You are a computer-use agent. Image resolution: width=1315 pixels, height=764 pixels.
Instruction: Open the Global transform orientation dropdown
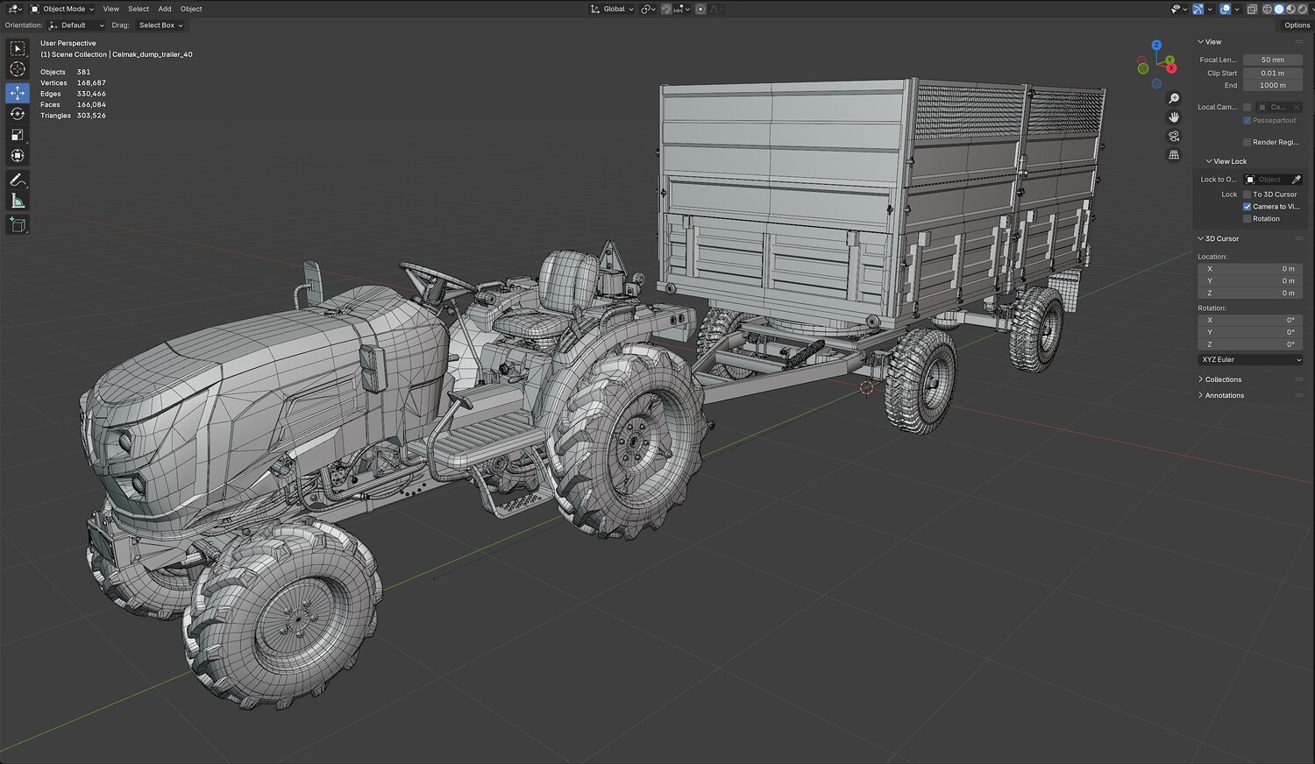point(612,9)
